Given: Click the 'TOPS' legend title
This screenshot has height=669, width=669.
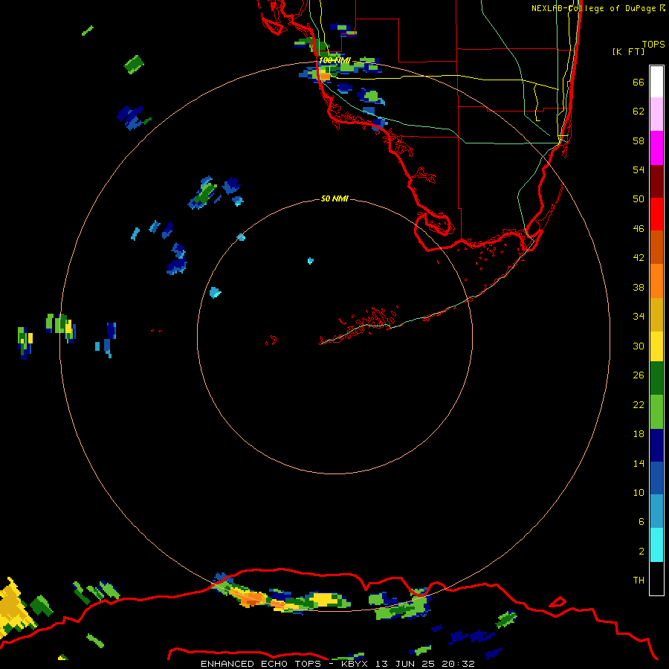Looking at the screenshot, I should 653,44.
